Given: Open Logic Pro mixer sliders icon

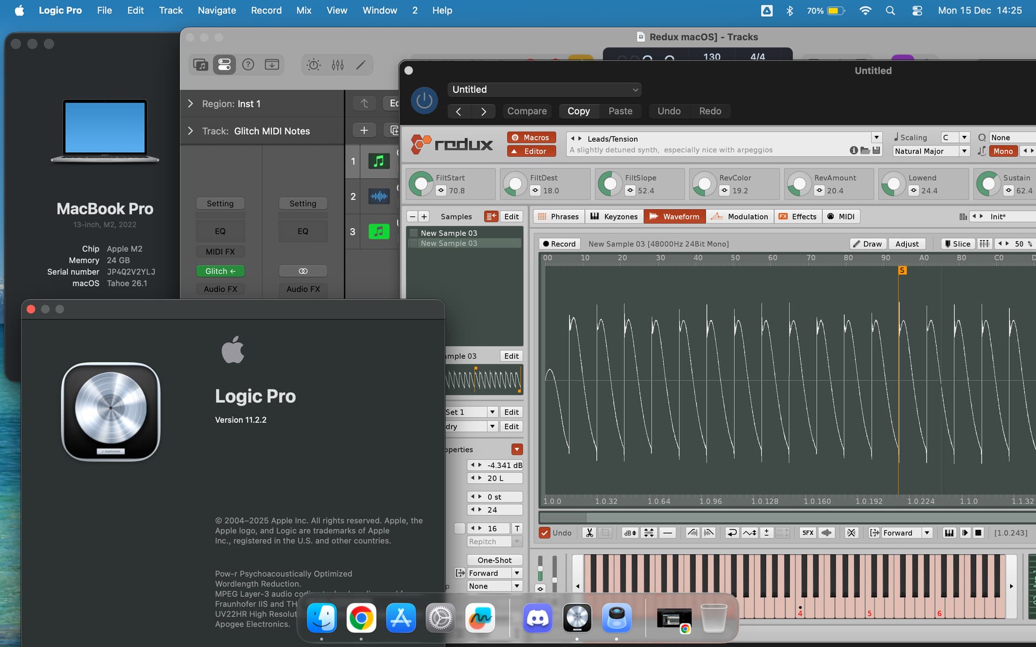Looking at the screenshot, I should (338, 65).
